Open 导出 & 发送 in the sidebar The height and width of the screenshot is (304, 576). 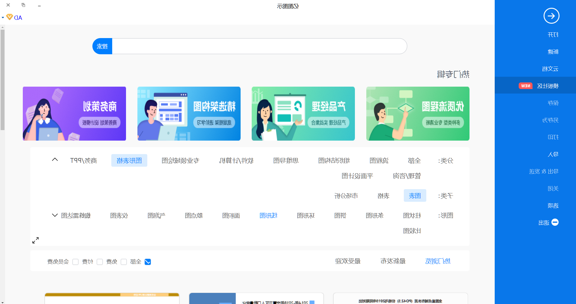coord(544,171)
